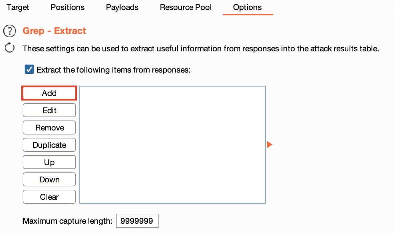
Task: Click the Duplicate button
Action: pos(49,145)
